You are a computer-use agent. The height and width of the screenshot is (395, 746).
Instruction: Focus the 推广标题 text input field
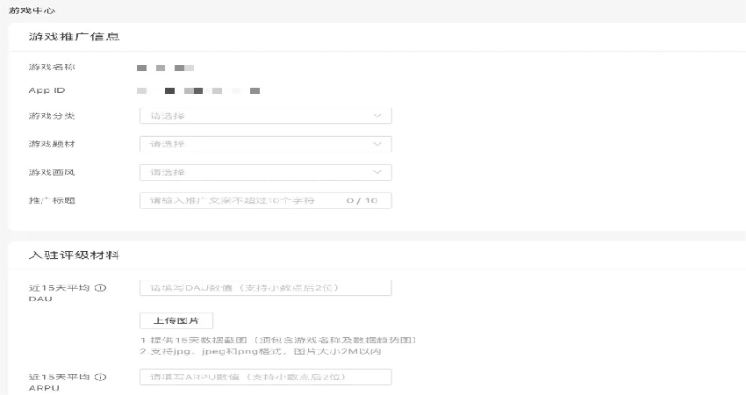[237, 200]
